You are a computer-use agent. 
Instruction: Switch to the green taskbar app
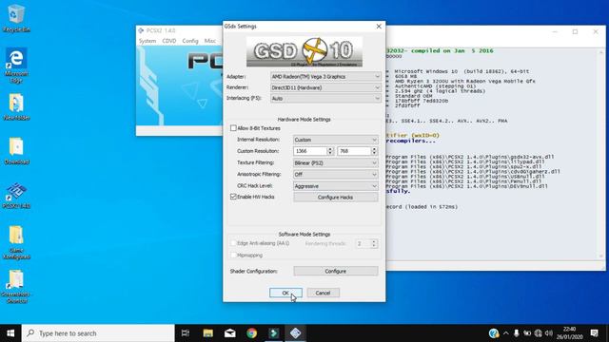[273, 333]
